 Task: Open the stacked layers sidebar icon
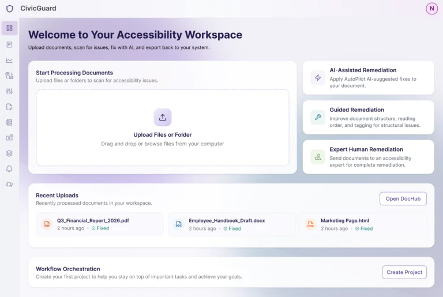(9, 153)
